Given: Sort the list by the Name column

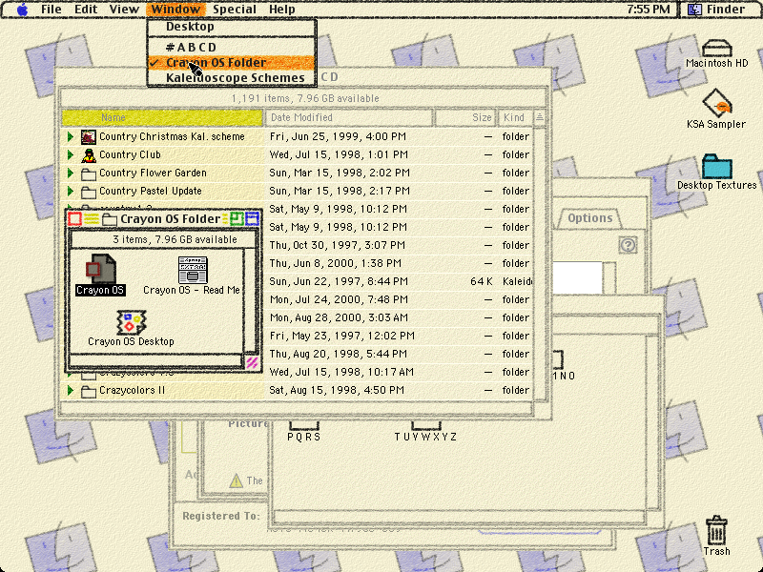Looking at the screenshot, I should [162, 117].
